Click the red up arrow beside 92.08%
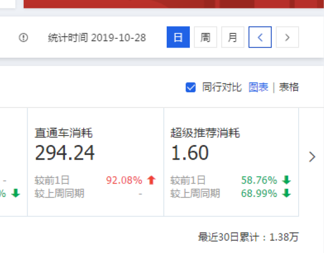This screenshot has height=253, width=324. click(x=152, y=180)
